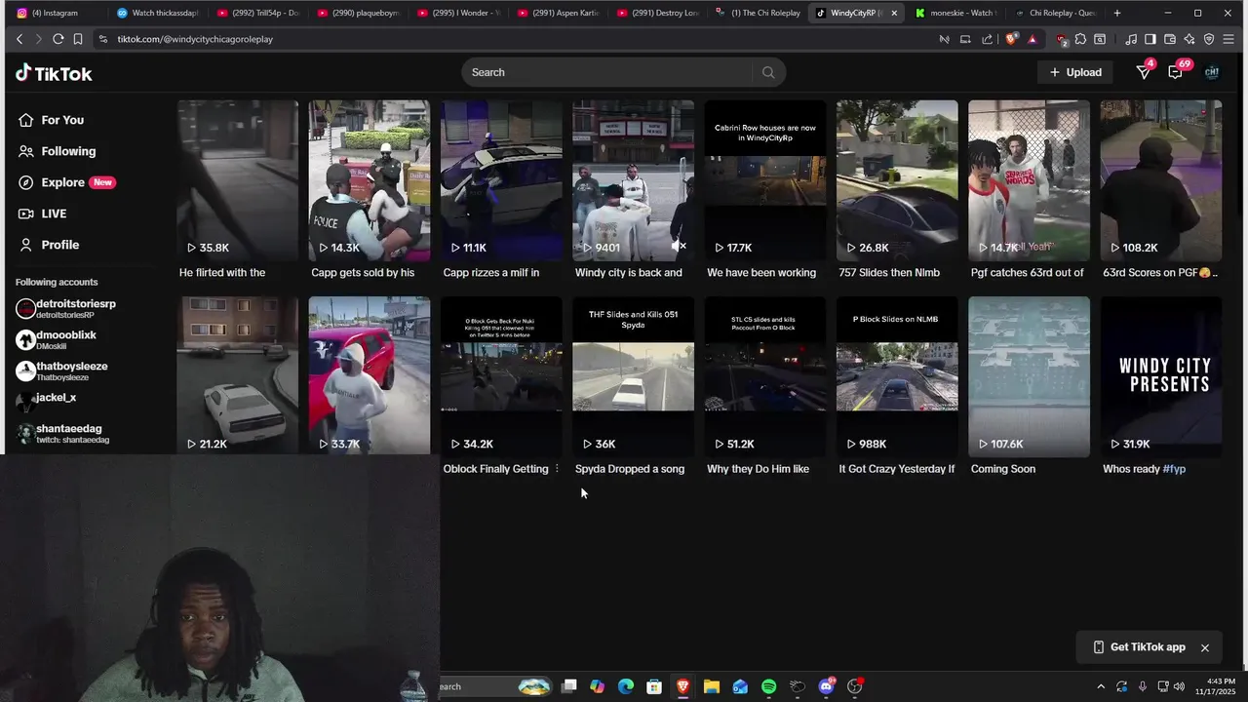Image resolution: width=1248 pixels, height=702 pixels.
Task: Open Spyda Dropped a song video title
Action: click(x=630, y=469)
